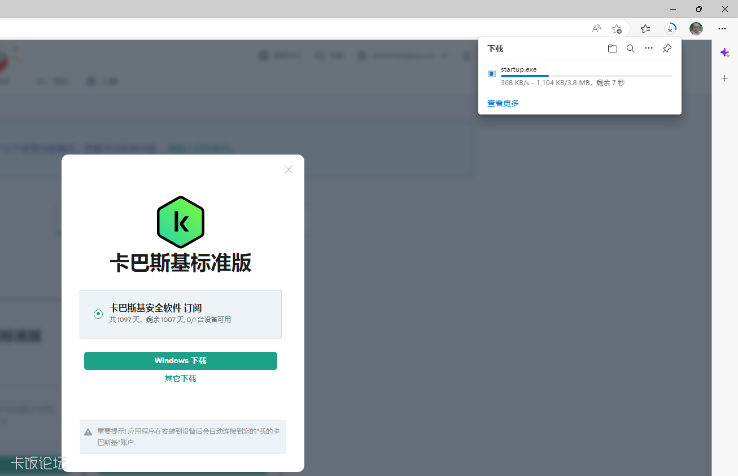Open the Copilot sidebar icon

pyautogui.click(x=725, y=52)
